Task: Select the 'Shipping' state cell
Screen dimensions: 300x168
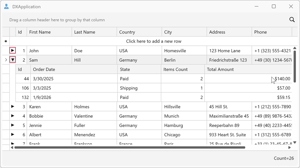Action: [139, 88]
